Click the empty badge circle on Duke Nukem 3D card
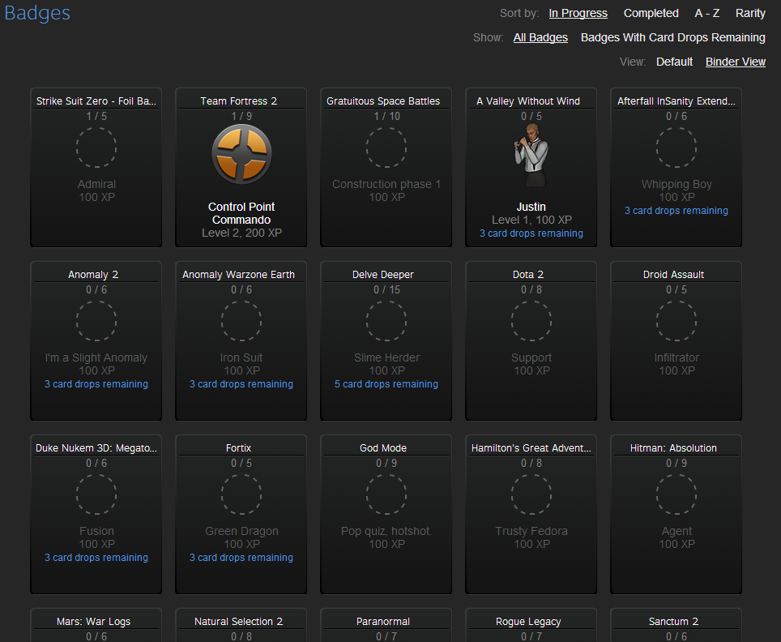Image resolution: width=781 pixels, height=642 pixels. pos(96,494)
